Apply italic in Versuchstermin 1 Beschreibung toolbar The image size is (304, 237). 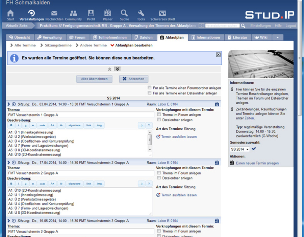[19, 125]
